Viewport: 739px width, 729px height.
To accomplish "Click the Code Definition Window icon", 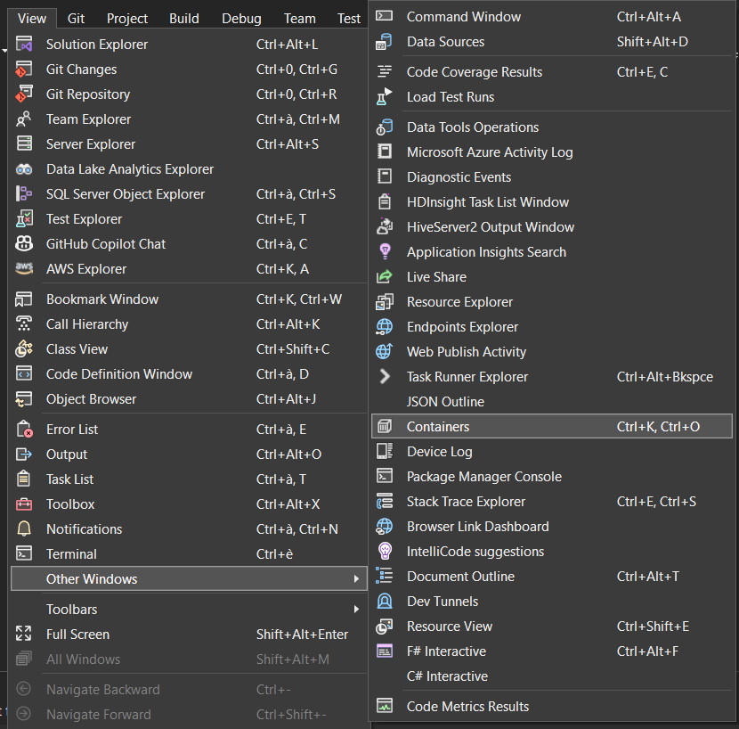I will click(x=24, y=373).
